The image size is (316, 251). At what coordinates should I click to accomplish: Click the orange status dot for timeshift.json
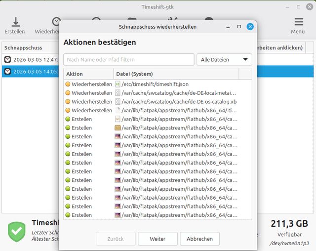point(68,84)
